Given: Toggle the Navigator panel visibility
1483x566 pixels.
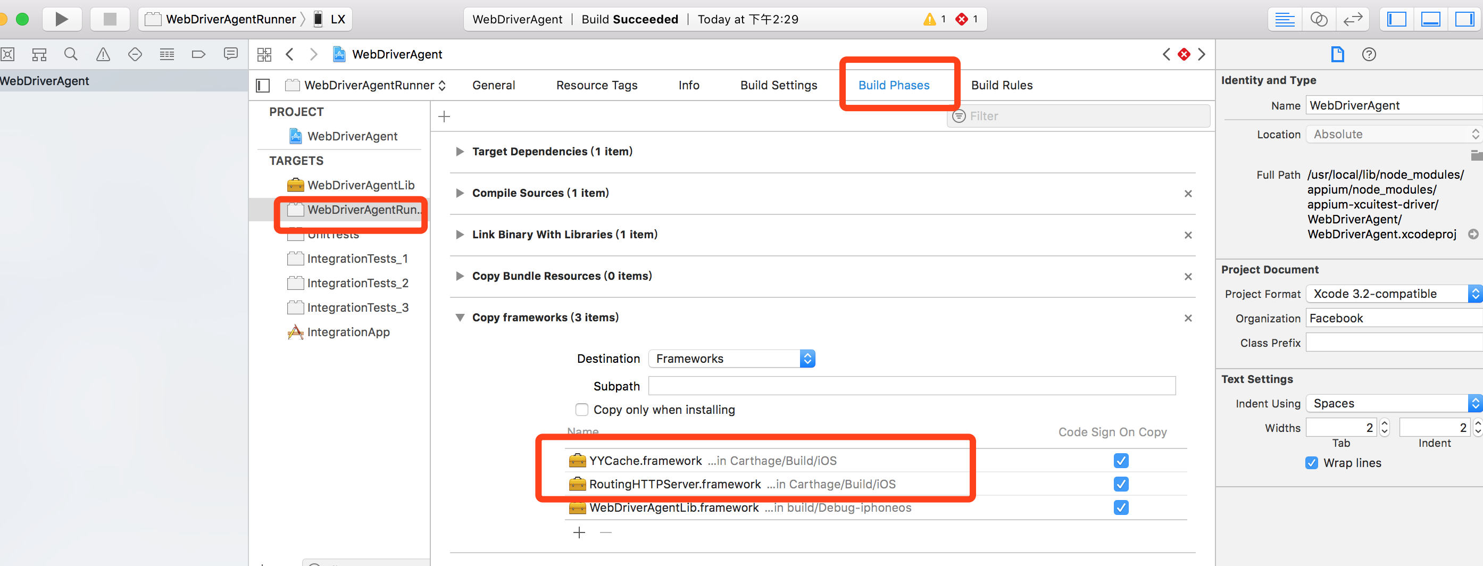Looking at the screenshot, I should click(x=1397, y=19).
